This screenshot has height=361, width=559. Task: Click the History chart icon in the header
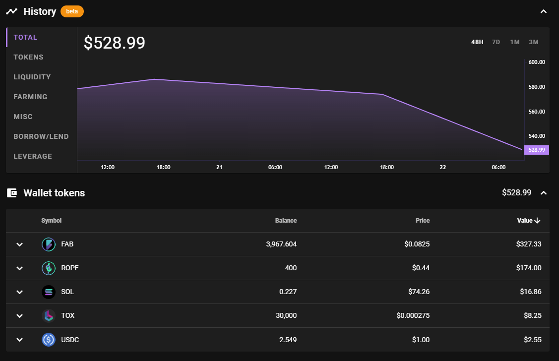pyautogui.click(x=11, y=11)
